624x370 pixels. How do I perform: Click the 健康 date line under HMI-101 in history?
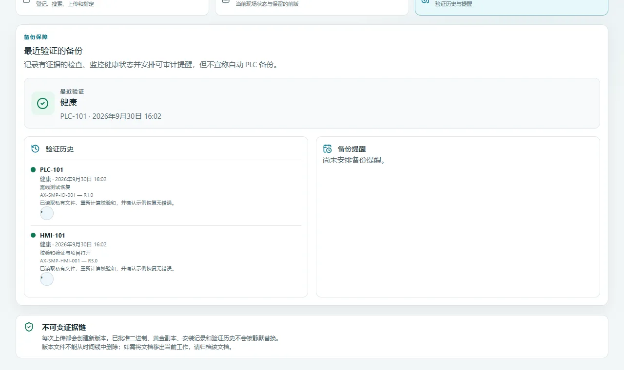73,244
